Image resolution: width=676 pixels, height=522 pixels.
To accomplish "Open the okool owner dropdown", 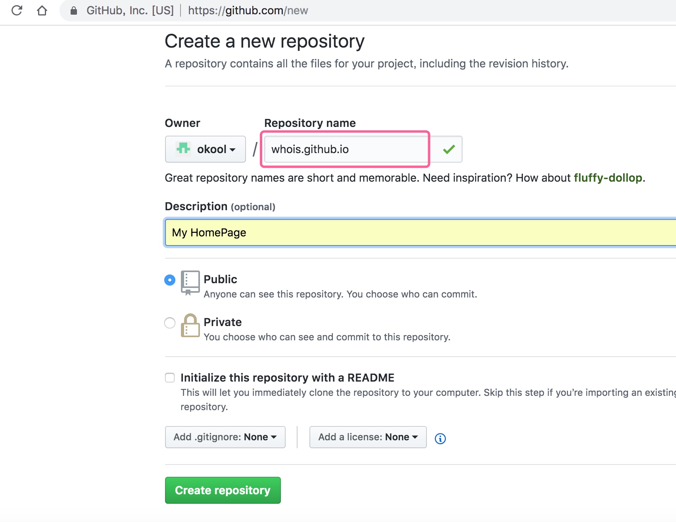I will click(205, 149).
